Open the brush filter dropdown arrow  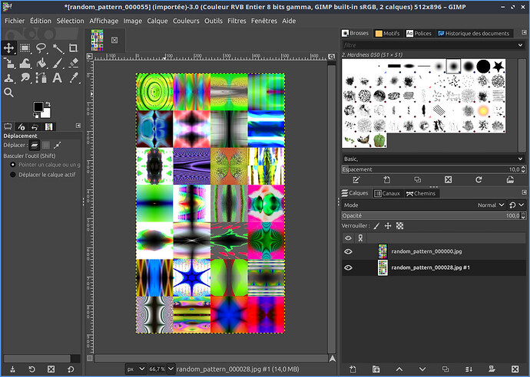(520, 45)
